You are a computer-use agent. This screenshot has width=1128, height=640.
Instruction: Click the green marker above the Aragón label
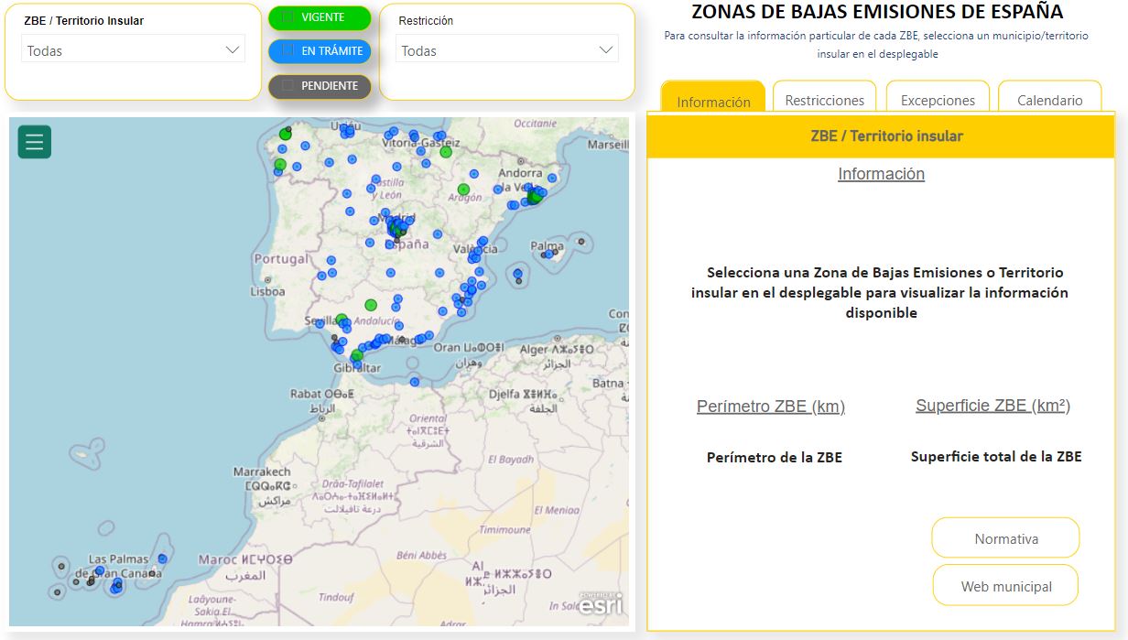coord(464,190)
